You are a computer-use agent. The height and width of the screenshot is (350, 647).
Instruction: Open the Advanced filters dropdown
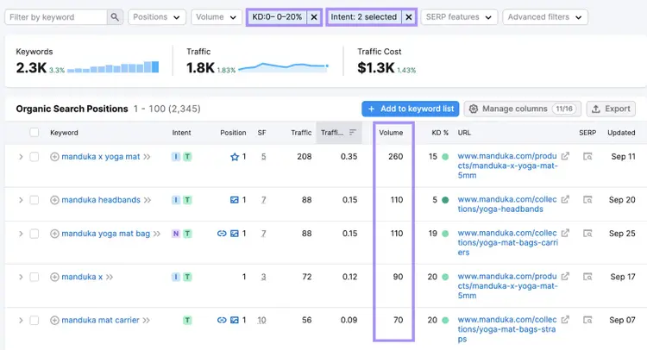click(544, 17)
